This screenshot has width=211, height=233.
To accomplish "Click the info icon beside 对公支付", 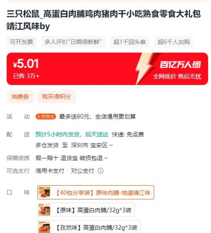I will (100, 171).
